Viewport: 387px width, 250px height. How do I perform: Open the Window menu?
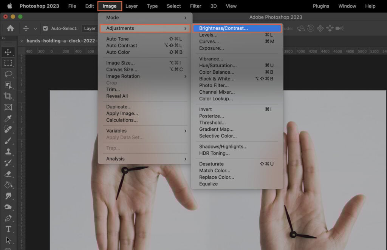click(347, 6)
